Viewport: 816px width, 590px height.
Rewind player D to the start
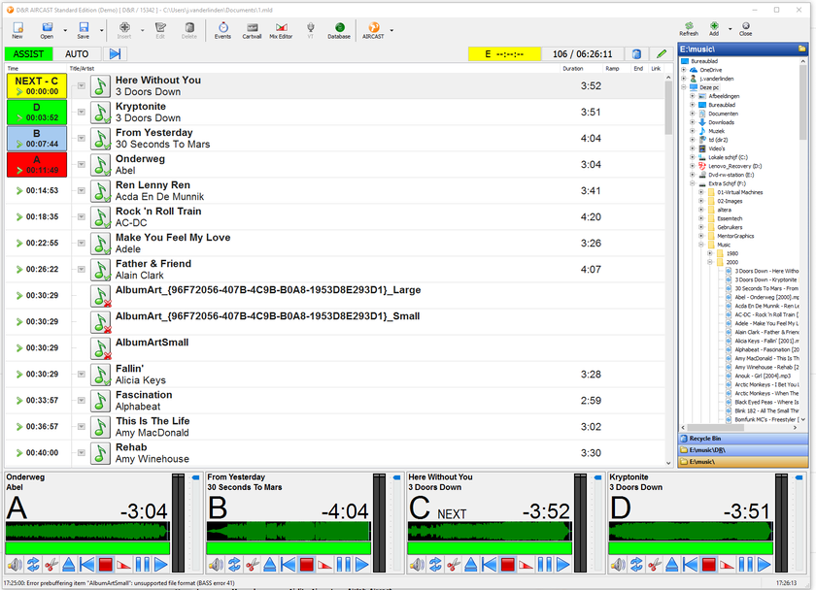(690, 565)
